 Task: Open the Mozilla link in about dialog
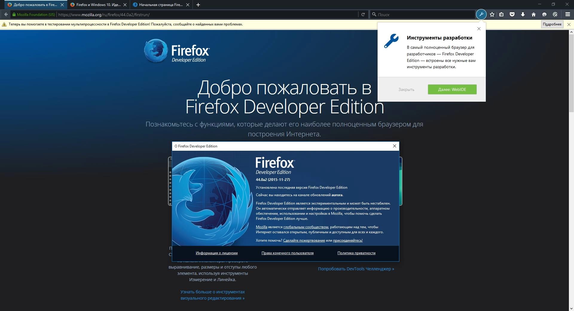point(262,227)
